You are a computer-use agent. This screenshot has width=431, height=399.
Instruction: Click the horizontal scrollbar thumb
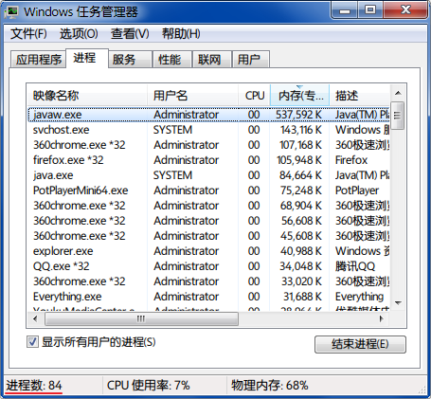coord(141,318)
